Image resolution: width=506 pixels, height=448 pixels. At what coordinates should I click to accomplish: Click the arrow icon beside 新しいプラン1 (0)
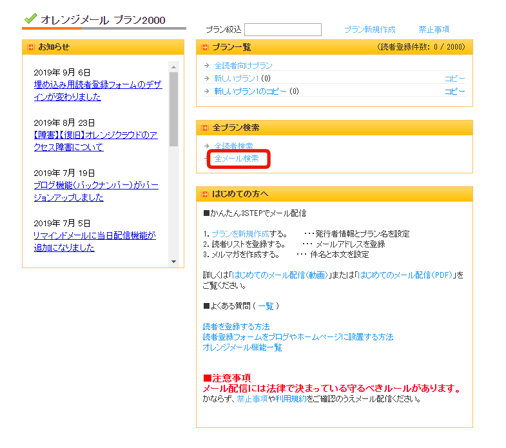point(207,78)
